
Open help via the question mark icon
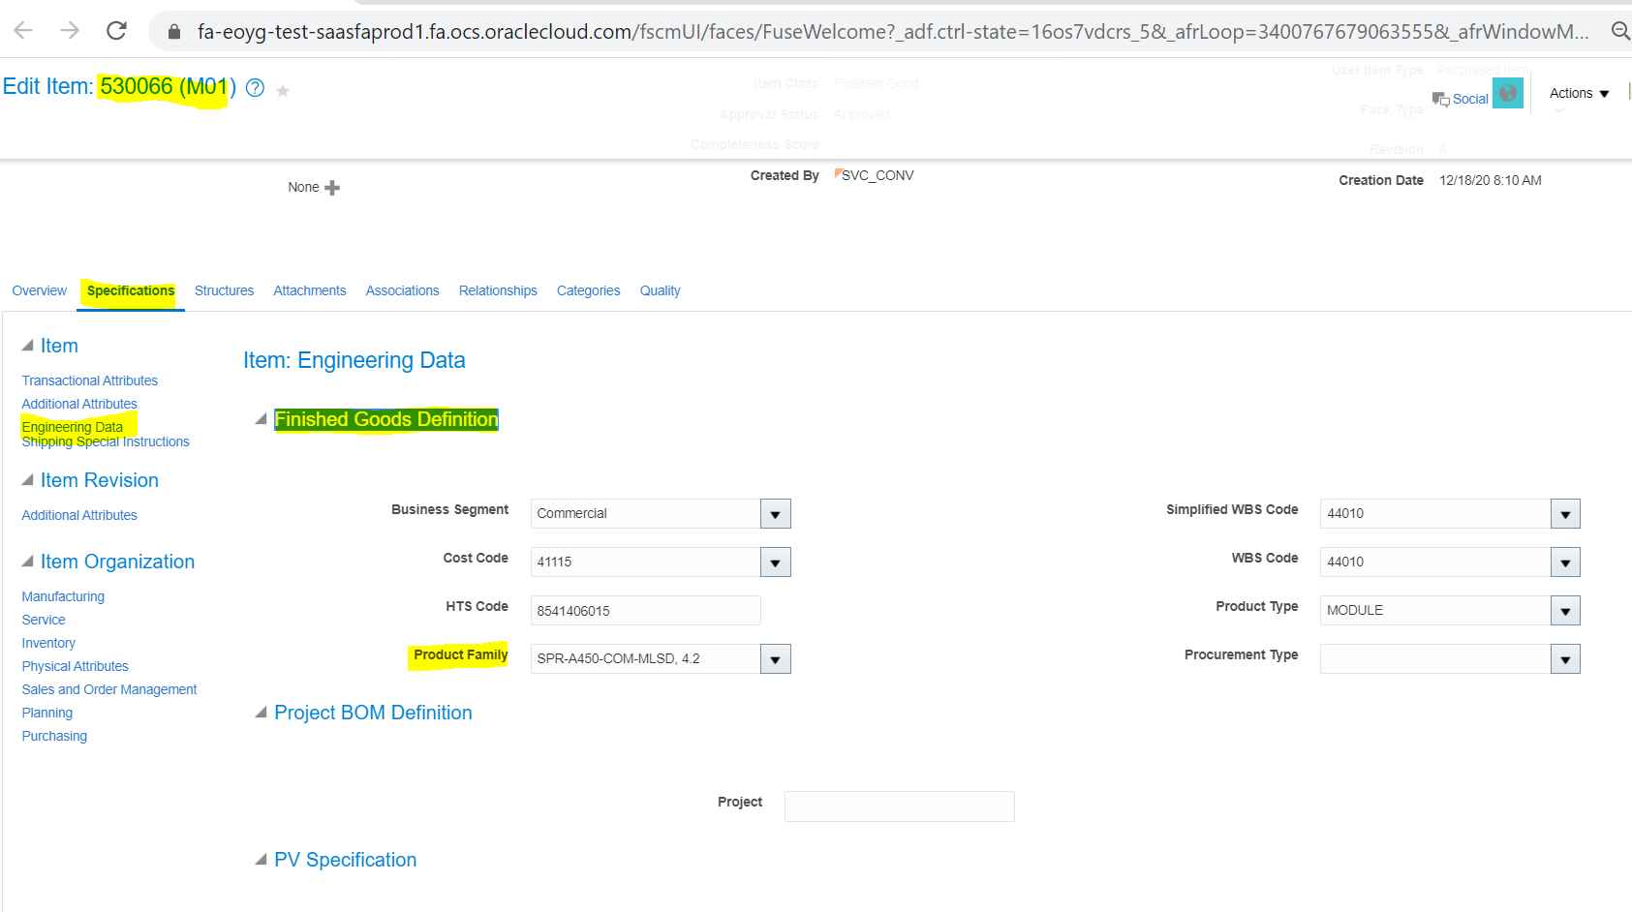(254, 88)
